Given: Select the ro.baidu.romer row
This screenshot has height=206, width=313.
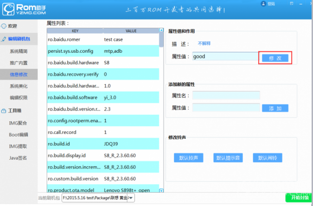Looking at the screenshot, I should pyautogui.click(x=103, y=39).
